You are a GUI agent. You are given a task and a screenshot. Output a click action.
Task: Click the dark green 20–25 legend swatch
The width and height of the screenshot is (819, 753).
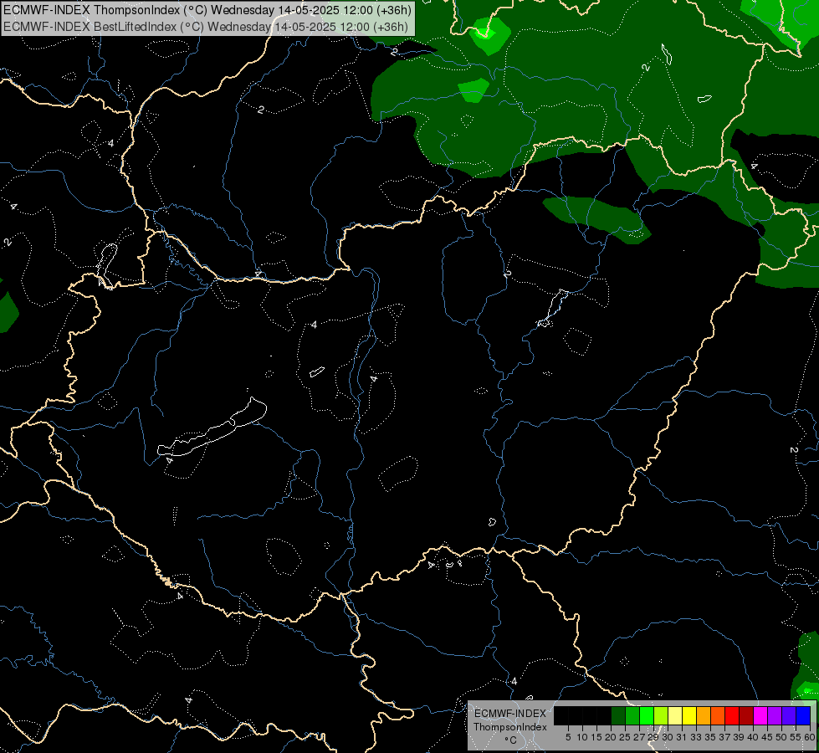(618, 715)
